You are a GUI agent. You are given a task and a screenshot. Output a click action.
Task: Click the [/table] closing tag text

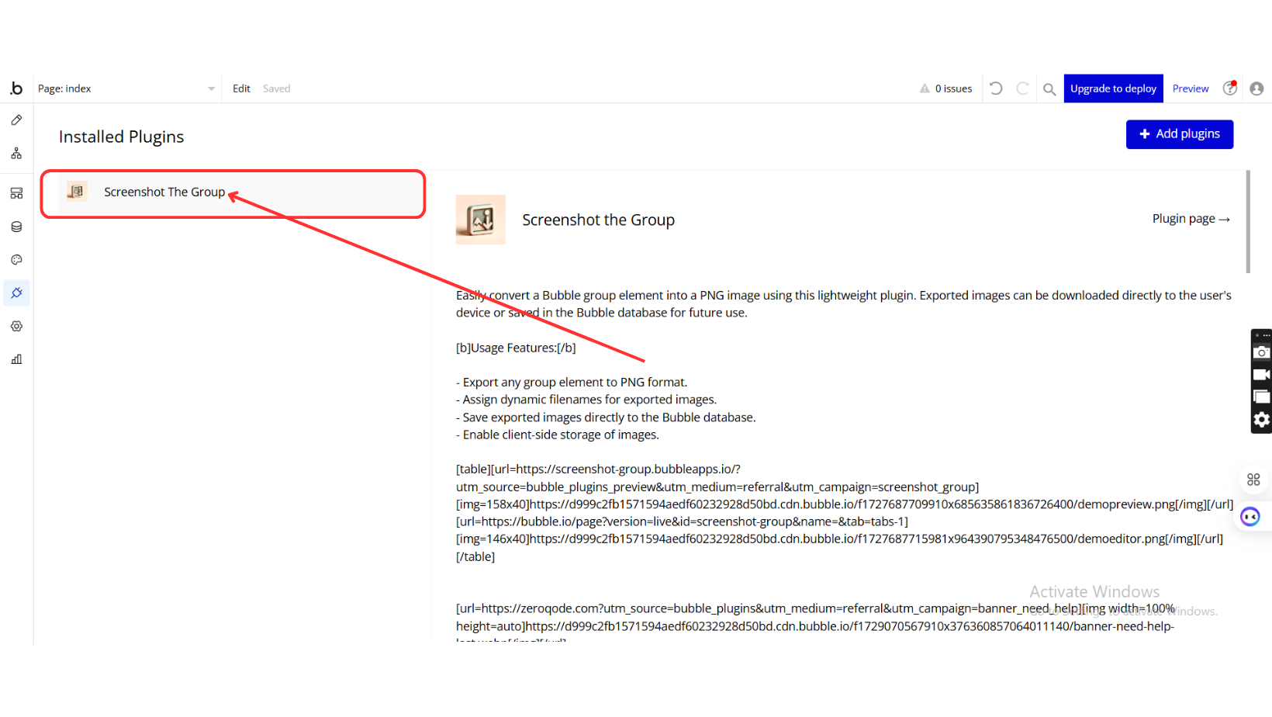click(475, 556)
